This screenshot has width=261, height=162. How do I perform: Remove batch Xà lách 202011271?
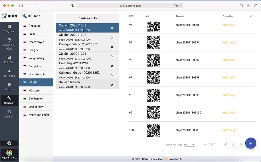pos(112,57)
